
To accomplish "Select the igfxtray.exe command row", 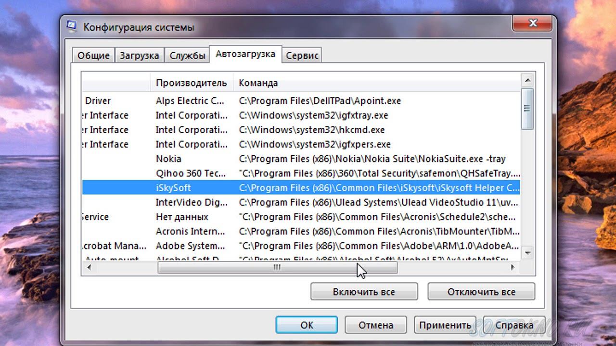I will pos(313,115).
